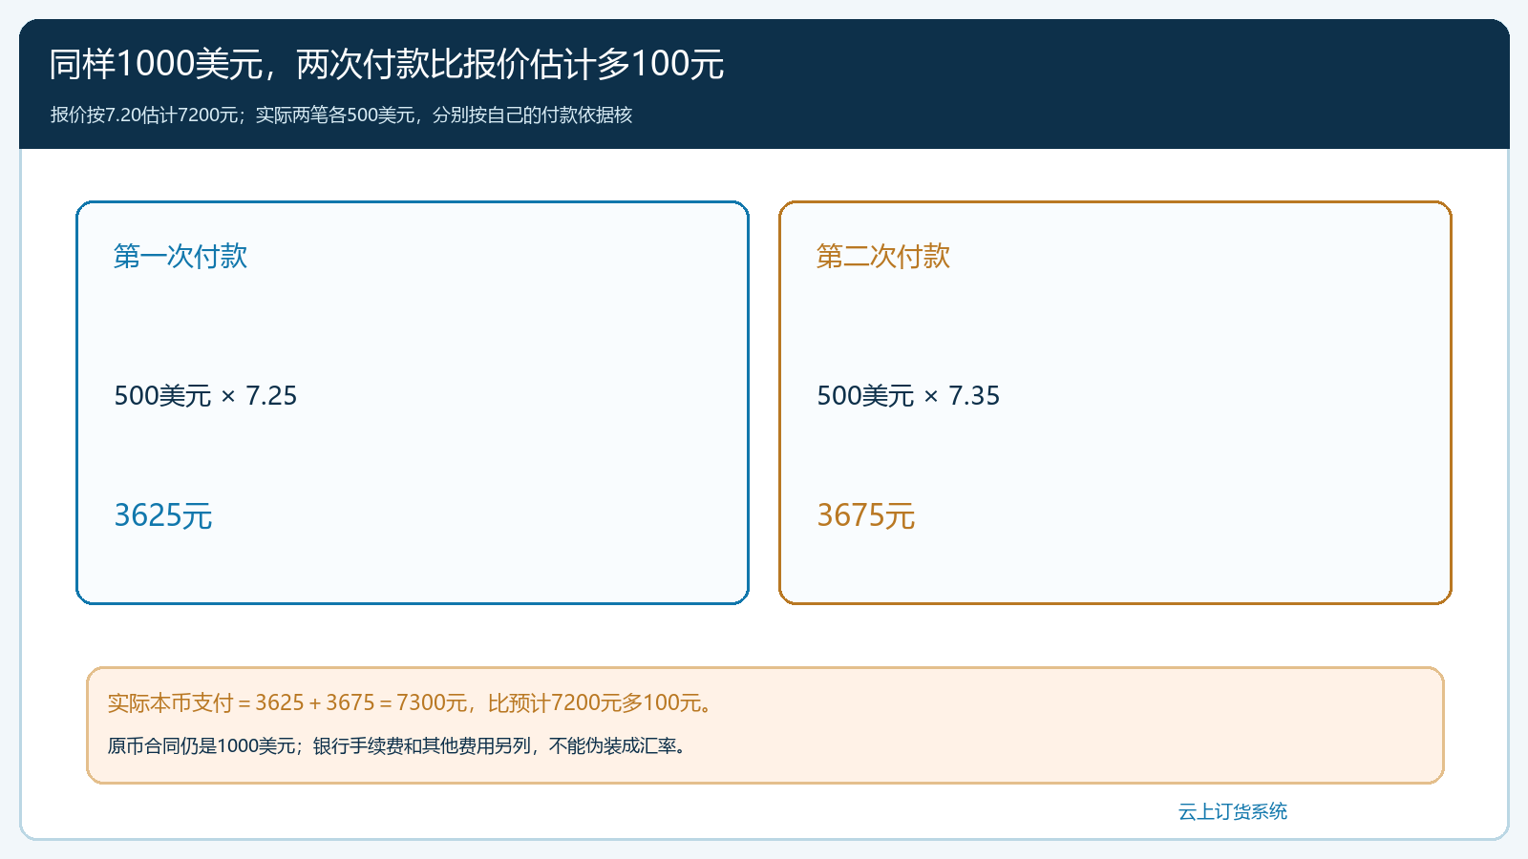1528x859 pixels.
Task: Click the headline about 1000美元 two payments
Action: tap(387, 64)
